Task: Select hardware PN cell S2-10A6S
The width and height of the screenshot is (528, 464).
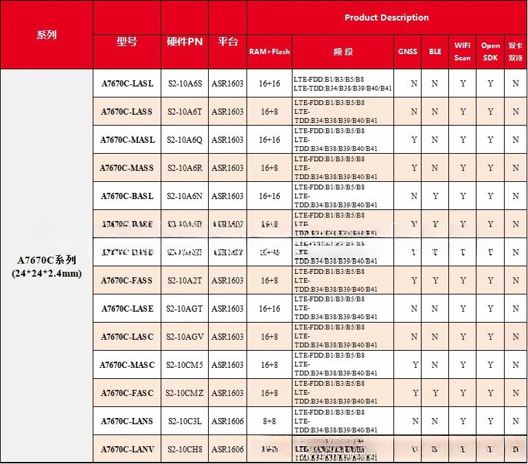Action: click(185, 84)
